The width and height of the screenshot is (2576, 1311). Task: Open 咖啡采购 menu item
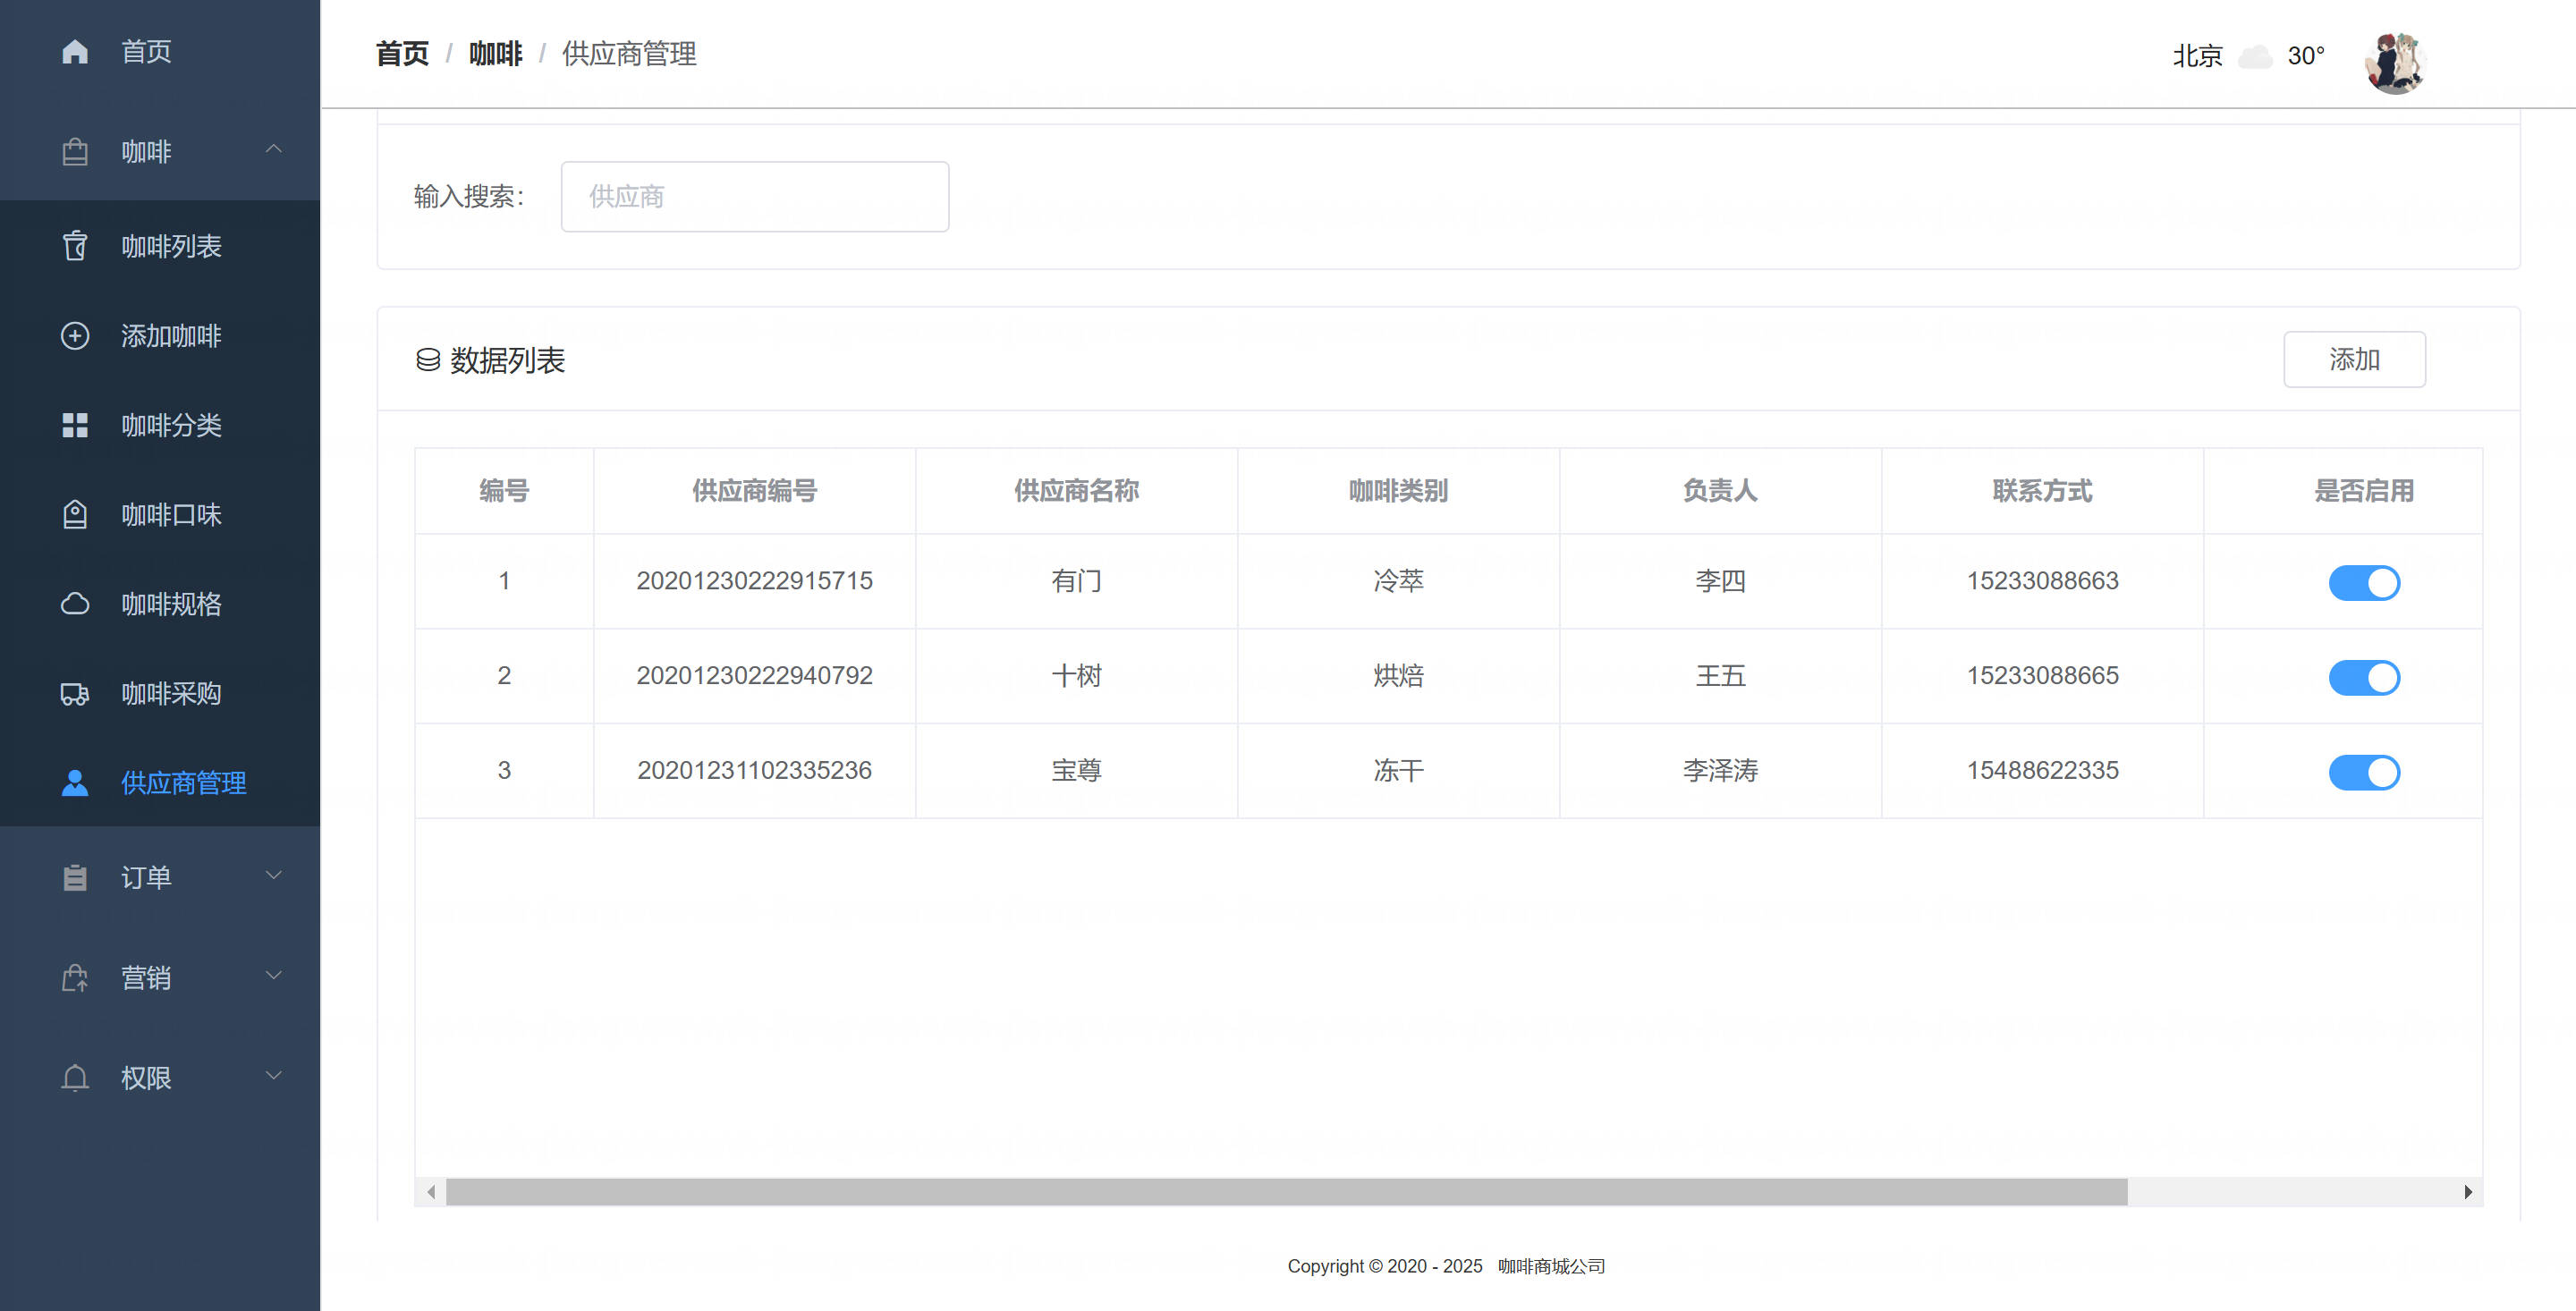(160, 694)
